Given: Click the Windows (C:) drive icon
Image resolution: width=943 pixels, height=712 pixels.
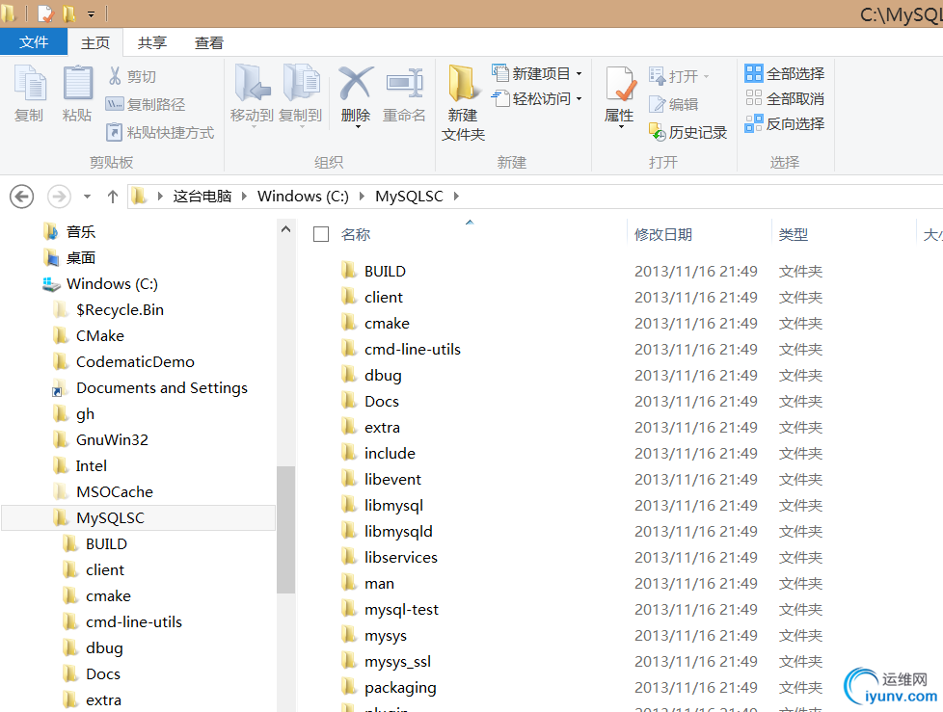Looking at the screenshot, I should (x=52, y=283).
